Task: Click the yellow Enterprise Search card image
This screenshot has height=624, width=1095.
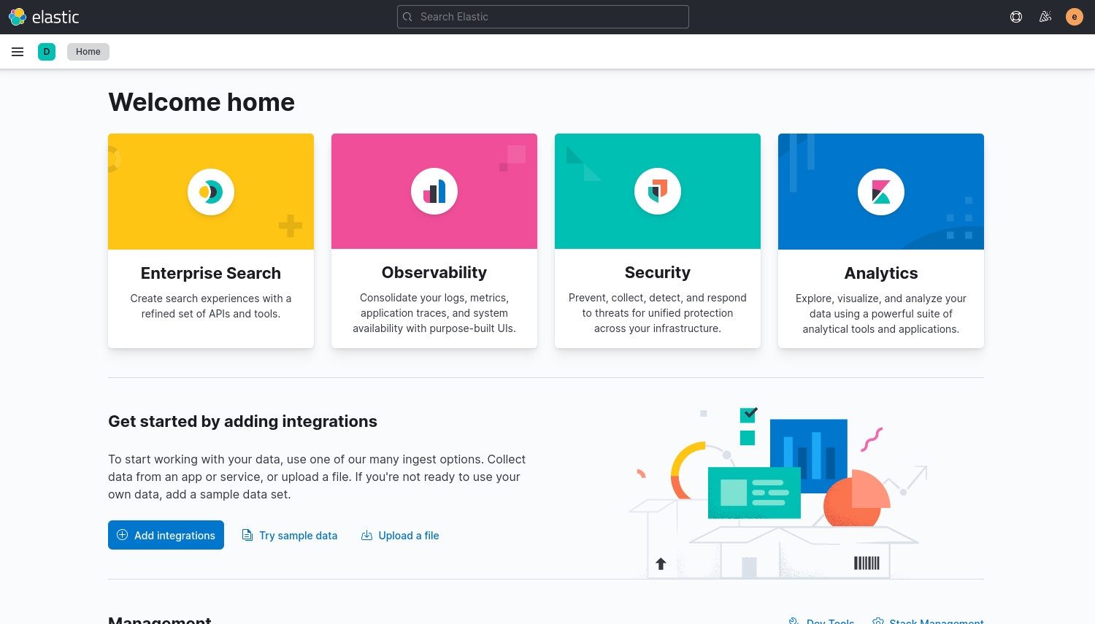Action: [x=211, y=191]
